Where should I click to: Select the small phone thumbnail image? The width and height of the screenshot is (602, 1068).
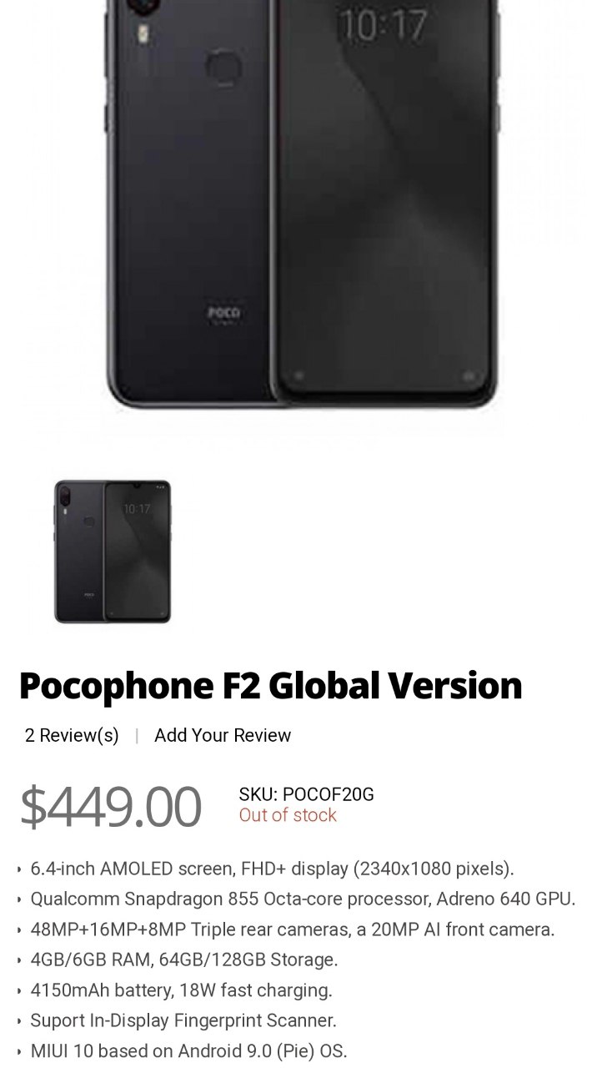(x=113, y=551)
